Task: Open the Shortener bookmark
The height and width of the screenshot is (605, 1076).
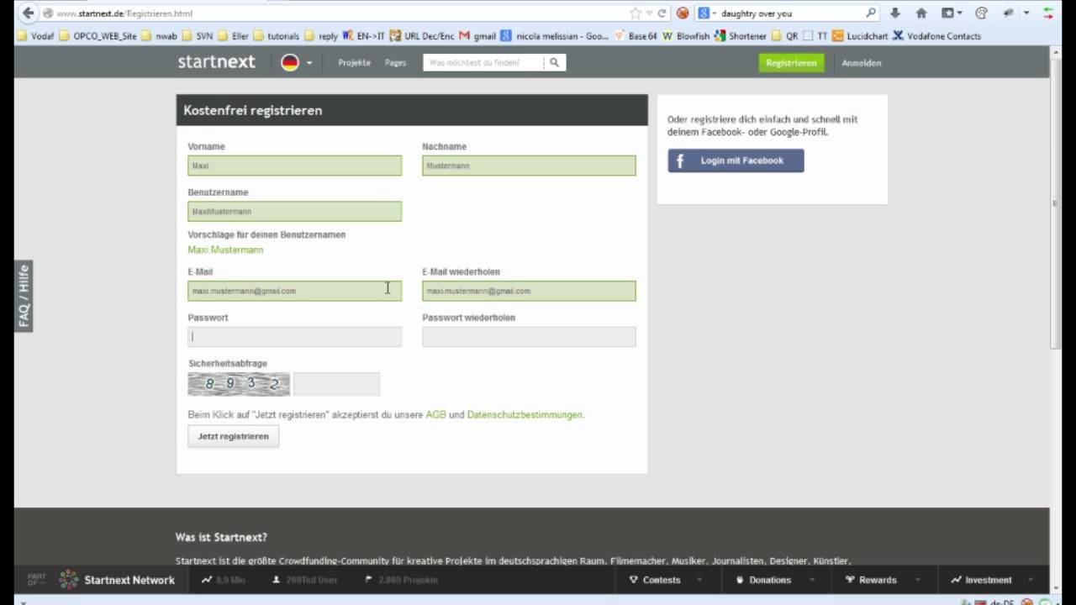Action: click(741, 36)
